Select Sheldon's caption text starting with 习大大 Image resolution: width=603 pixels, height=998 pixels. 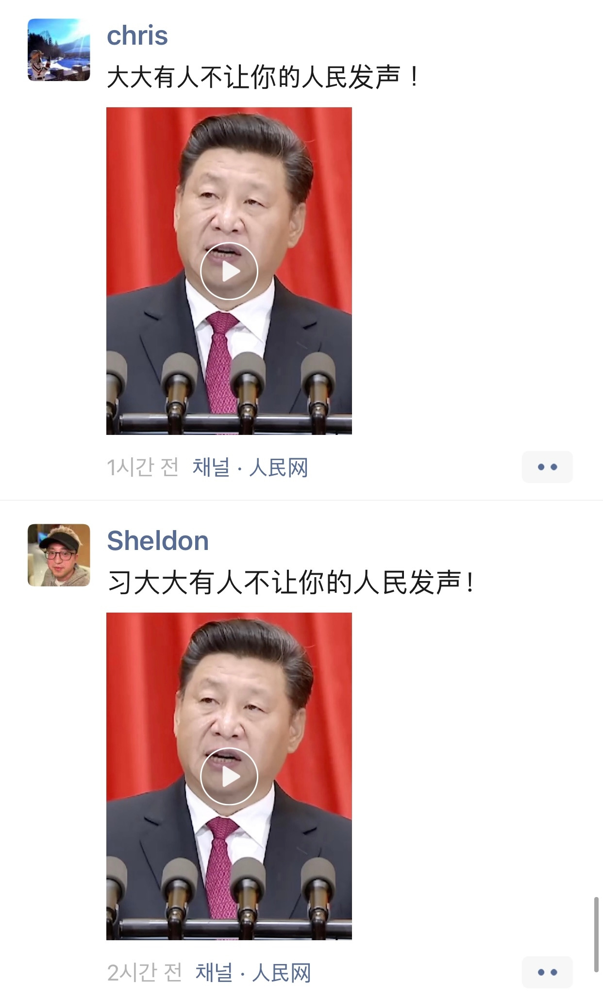coord(290,582)
